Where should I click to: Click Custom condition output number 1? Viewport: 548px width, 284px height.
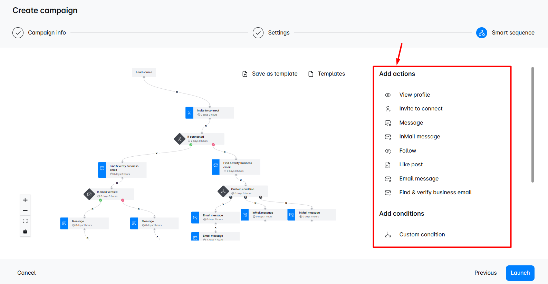pos(231,197)
